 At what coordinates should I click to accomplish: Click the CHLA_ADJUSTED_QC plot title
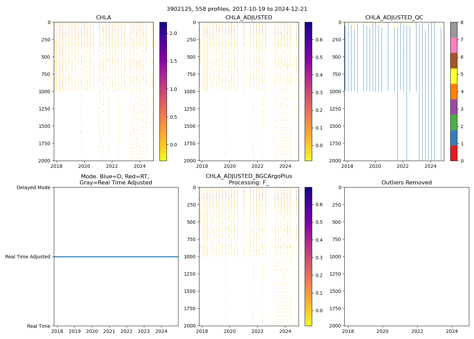[394, 18]
